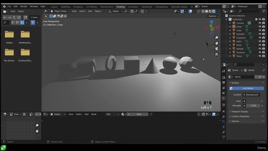This screenshot has width=268, height=151.
Task: Click the Blender logo in the menu bar
Action: pyautogui.click(x=4, y=7)
